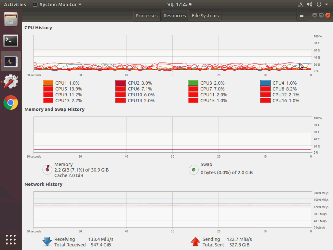
Task: Change the dark red CPU2 color swatch
Action: coord(121,83)
